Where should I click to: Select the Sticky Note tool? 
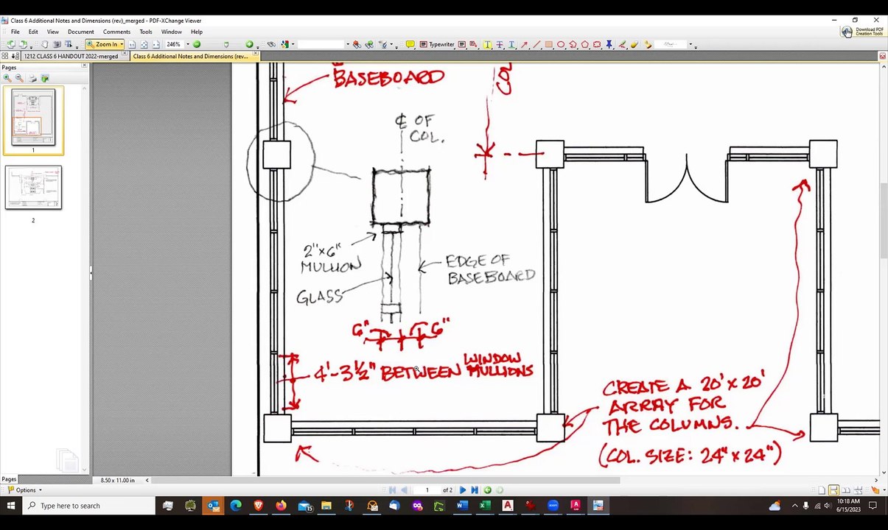click(410, 44)
